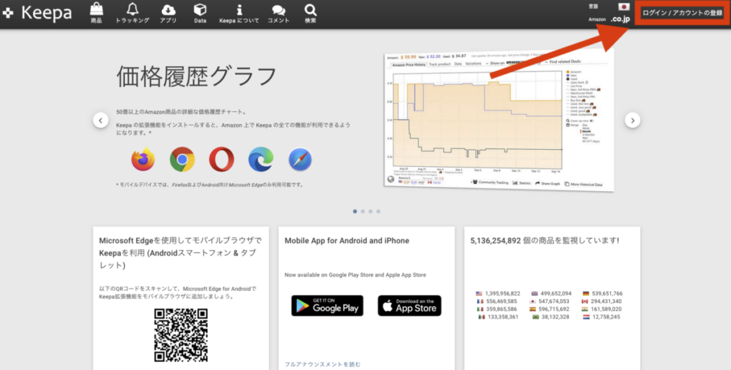Click the Spain flag count 596,715,692
The width and height of the screenshot is (731, 370).
point(550,309)
